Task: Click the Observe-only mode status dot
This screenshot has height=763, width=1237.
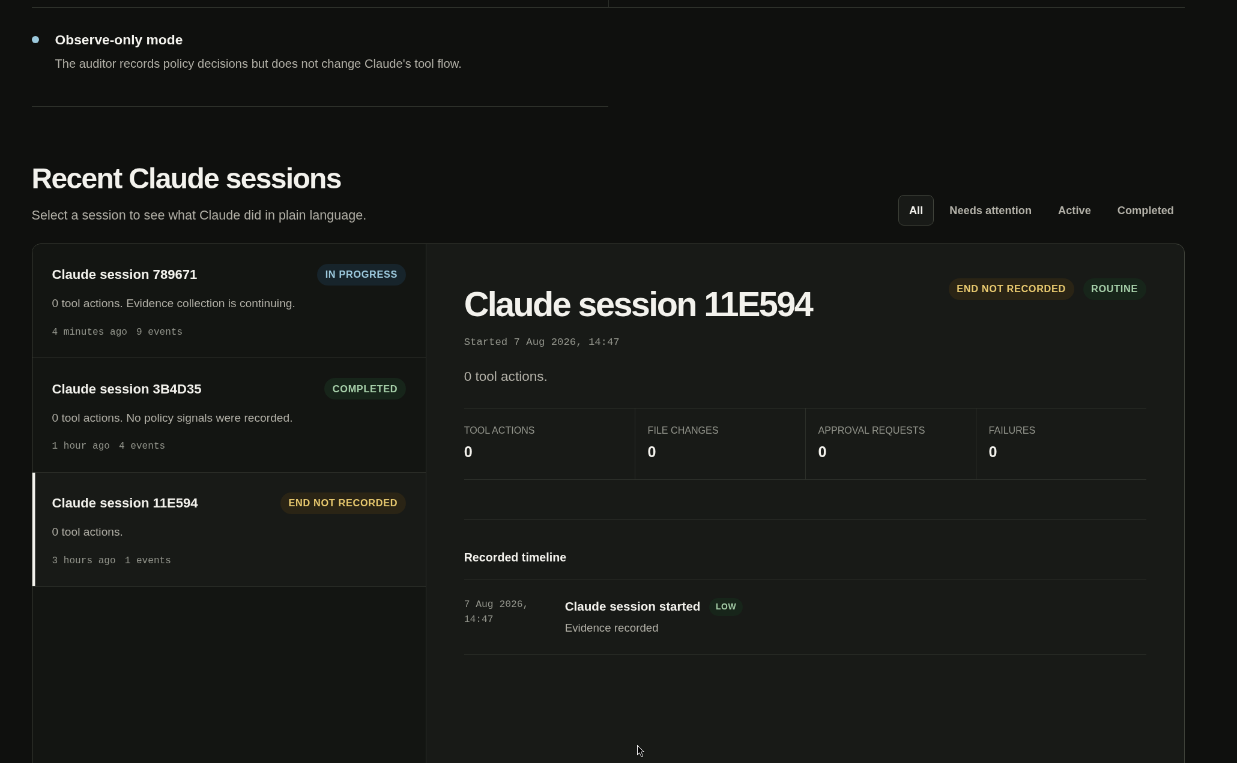Action: [x=35, y=40]
